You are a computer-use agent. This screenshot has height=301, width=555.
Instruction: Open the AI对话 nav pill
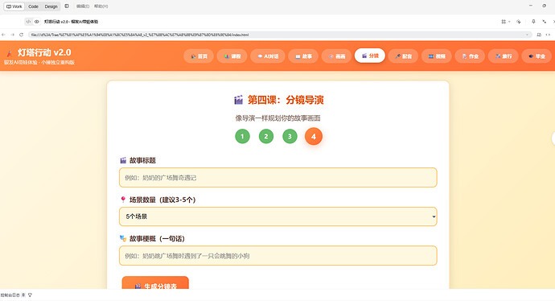(268, 56)
